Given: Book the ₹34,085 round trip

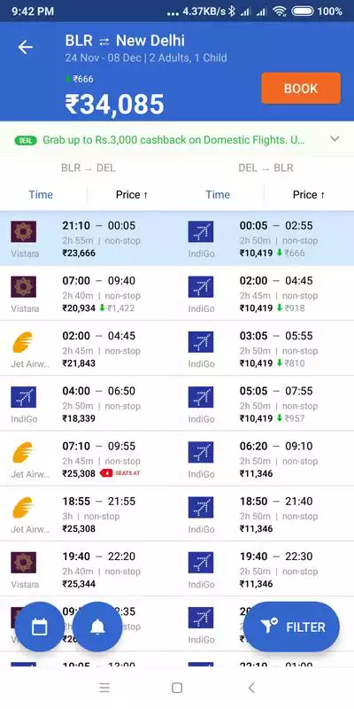Looking at the screenshot, I should pyautogui.click(x=301, y=88).
